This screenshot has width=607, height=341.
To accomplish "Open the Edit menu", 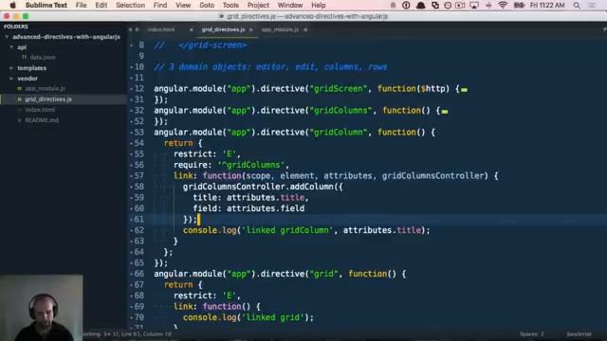I will click(101, 5).
